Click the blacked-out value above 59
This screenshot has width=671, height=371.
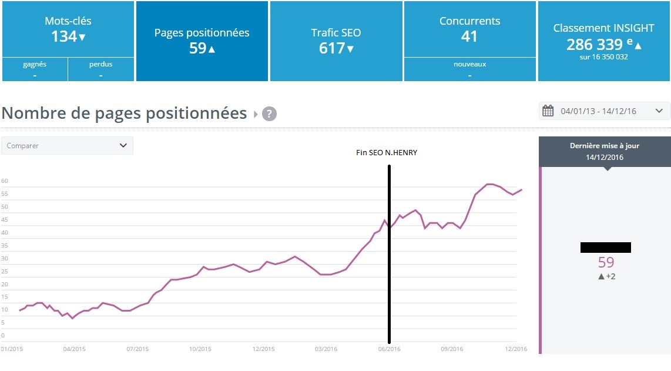coord(605,247)
